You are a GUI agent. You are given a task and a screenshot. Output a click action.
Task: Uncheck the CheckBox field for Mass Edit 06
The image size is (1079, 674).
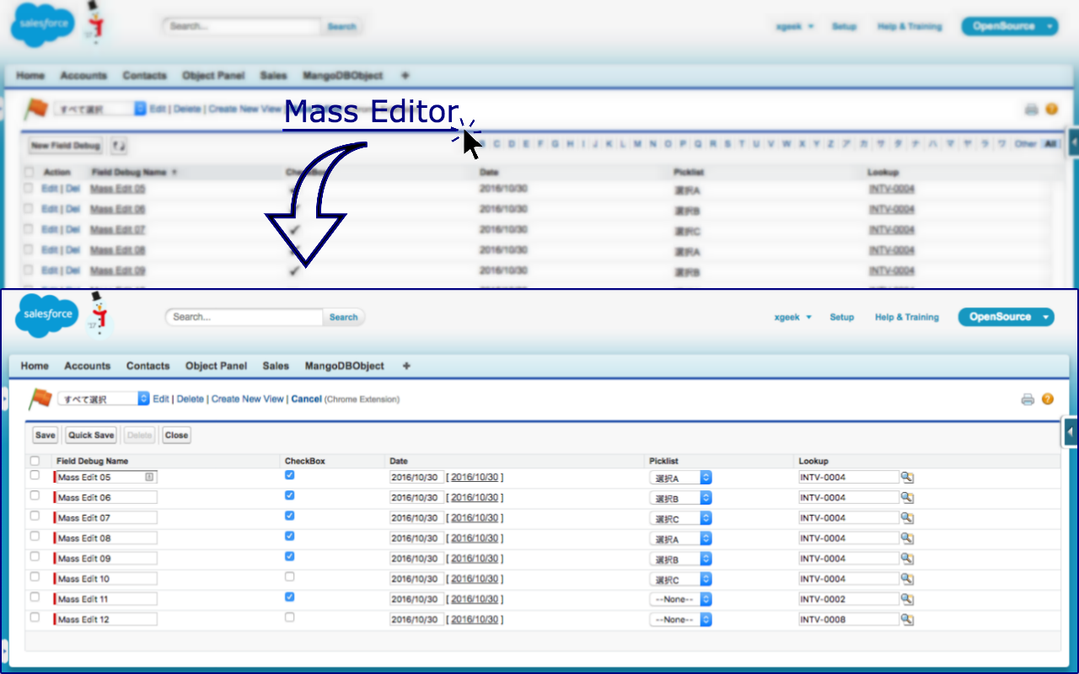click(x=290, y=495)
